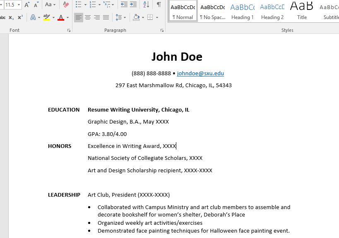339x238 pixels.
Task: Open the johndoe@sxu.edu email link
Action: click(x=200, y=74)
